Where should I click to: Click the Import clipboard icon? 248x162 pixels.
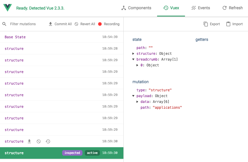[228, 24]
